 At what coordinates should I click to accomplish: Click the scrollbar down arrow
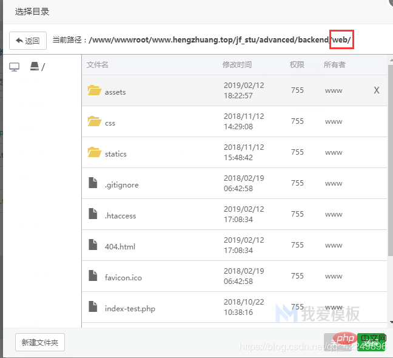click(x=391, y=322)
